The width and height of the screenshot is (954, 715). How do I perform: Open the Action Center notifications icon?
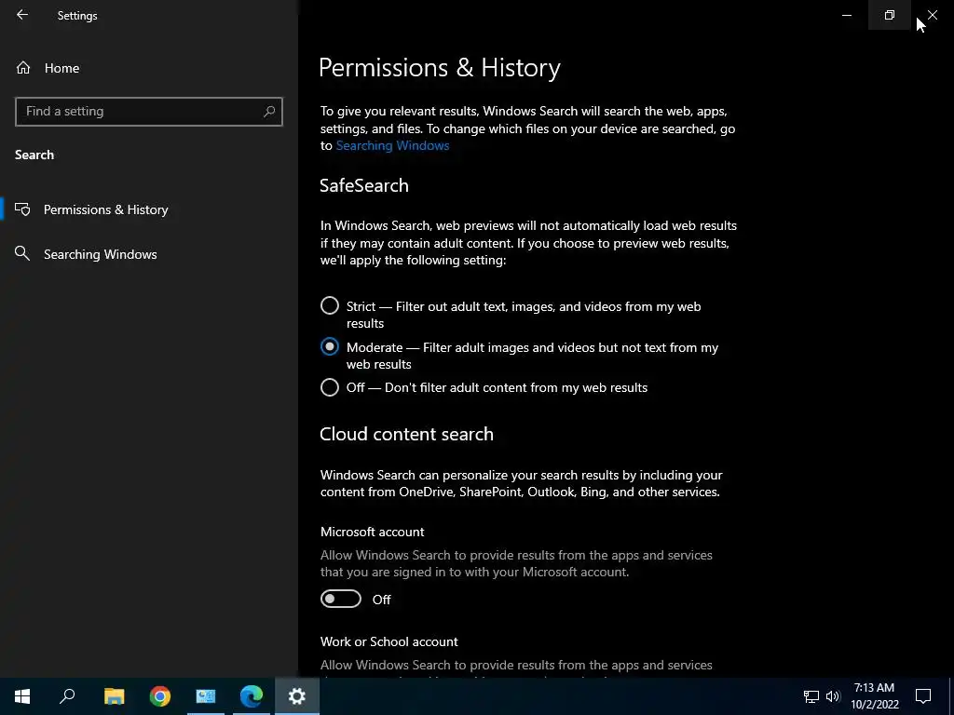click(x=923, y=696)
